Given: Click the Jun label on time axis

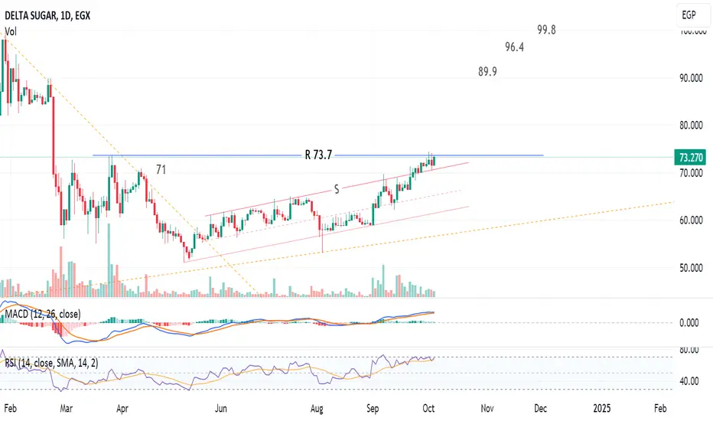Looking at the screenshot, I should click(220, 408).
